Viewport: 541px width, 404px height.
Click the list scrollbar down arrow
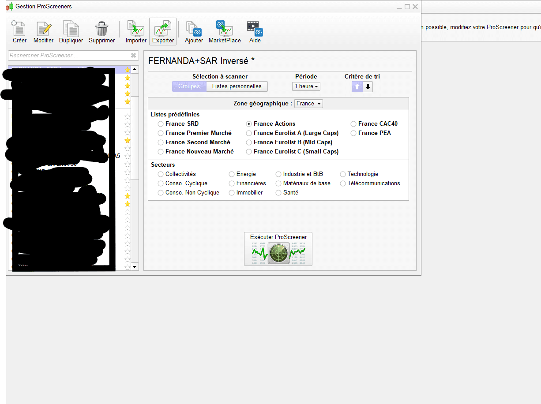(x=135, y=267)
